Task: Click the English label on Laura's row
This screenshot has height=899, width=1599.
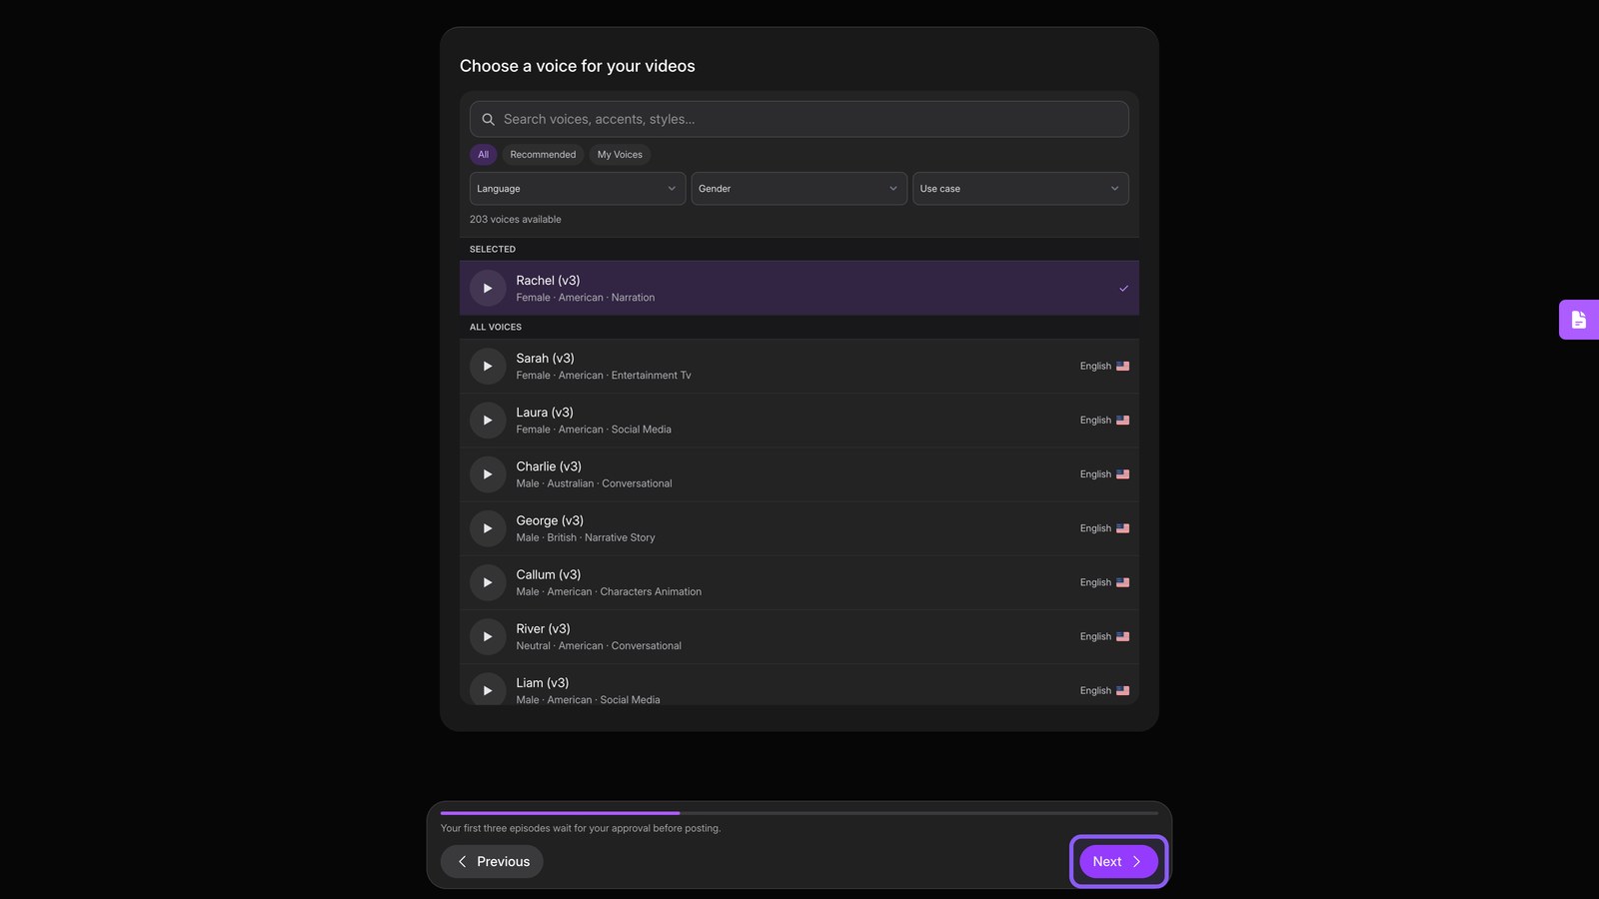Action: tap(1095, 421)
